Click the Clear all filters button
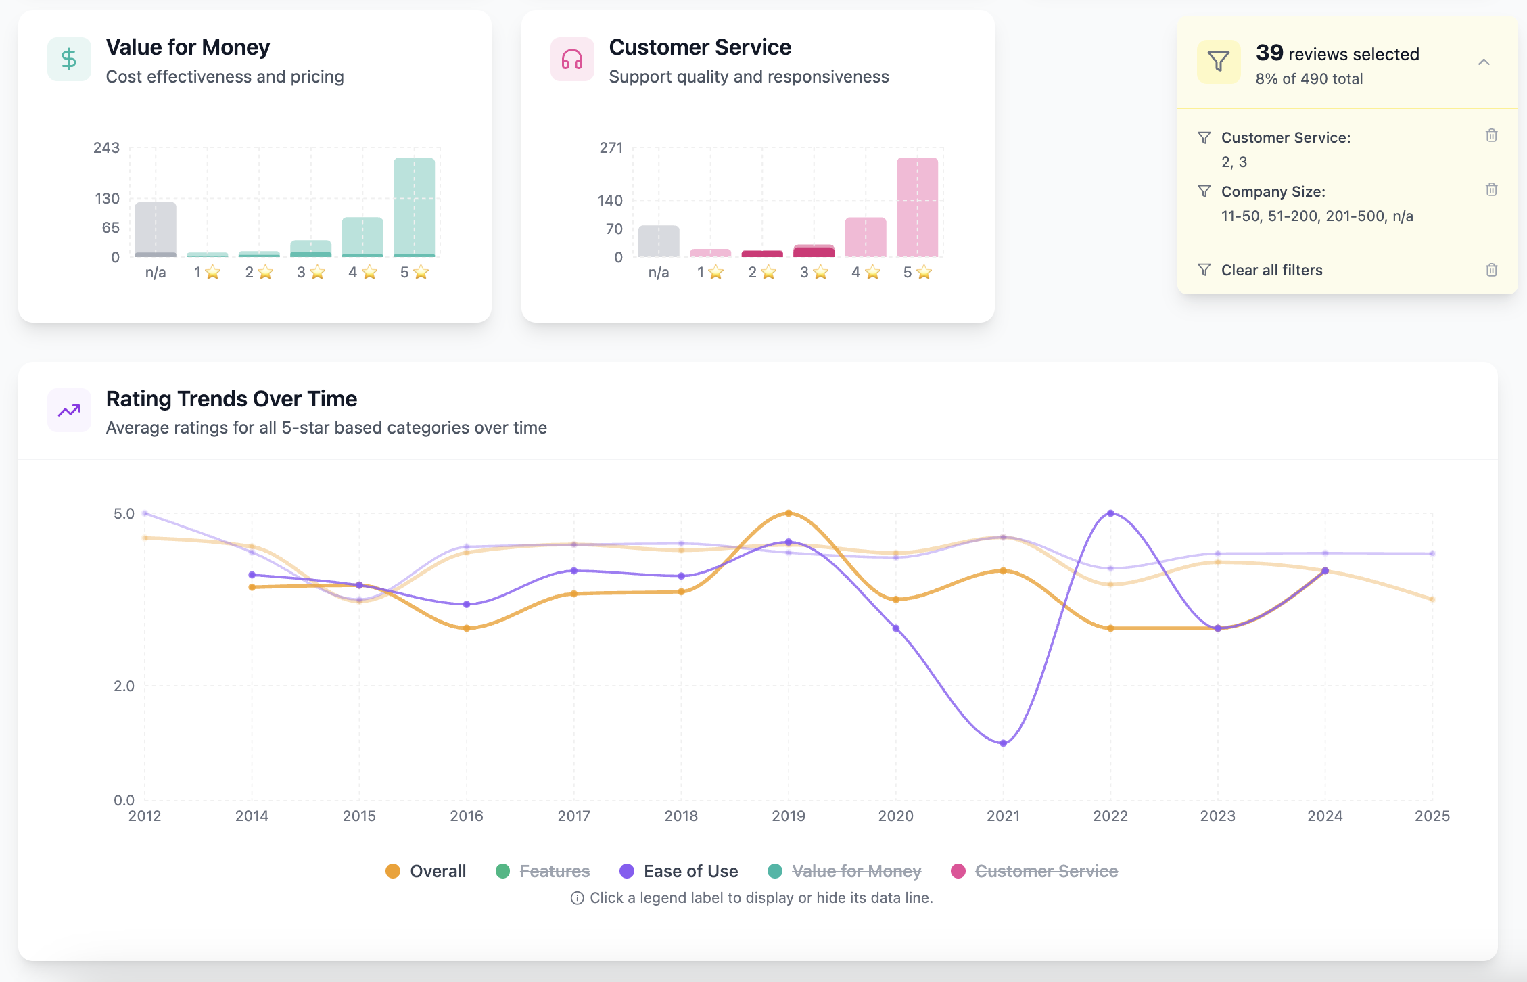The height and width of the screenshot is (982, 1527). pos(1271,270)
